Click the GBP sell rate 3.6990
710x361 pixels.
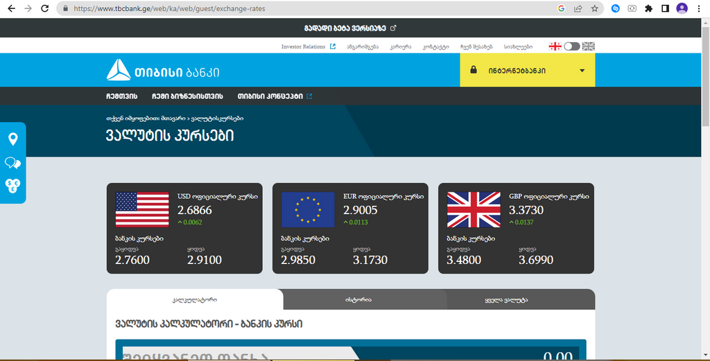536,260
